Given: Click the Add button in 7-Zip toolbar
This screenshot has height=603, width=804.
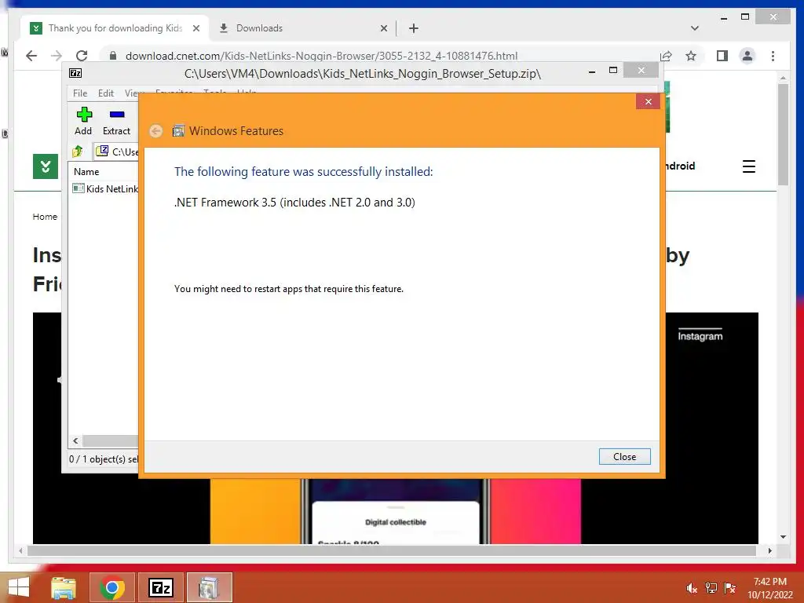Looking at the screenshot, I should point(83,121).
